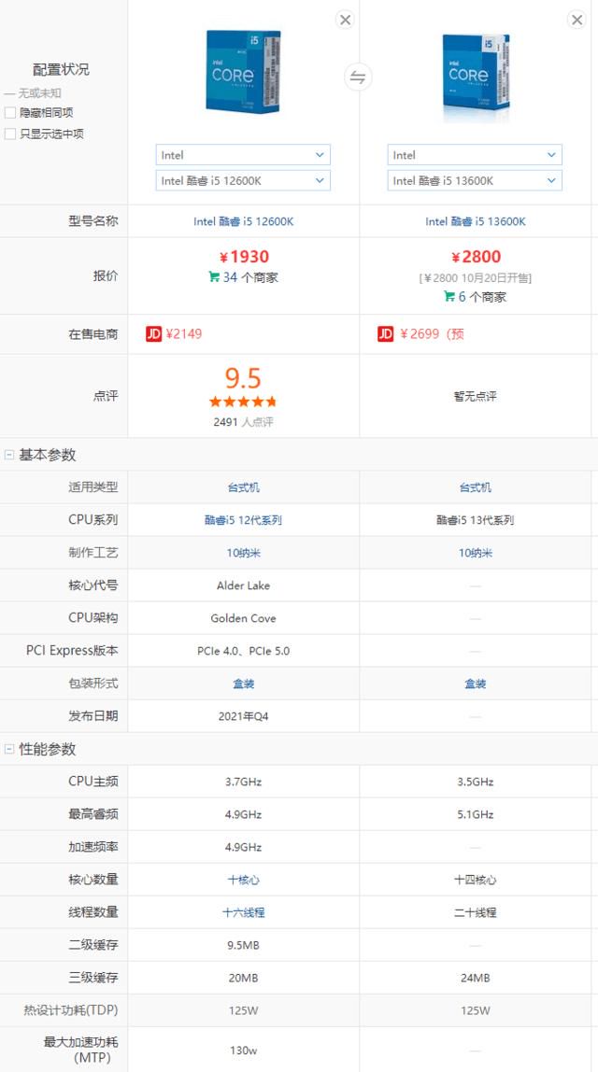The image size is (598, 1072).
Task: Remove the i5 13600K column with its X button
Action: click(577, 19)
